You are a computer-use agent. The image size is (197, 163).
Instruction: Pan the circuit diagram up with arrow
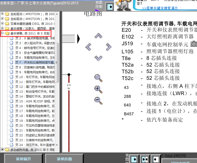[98, 36]
